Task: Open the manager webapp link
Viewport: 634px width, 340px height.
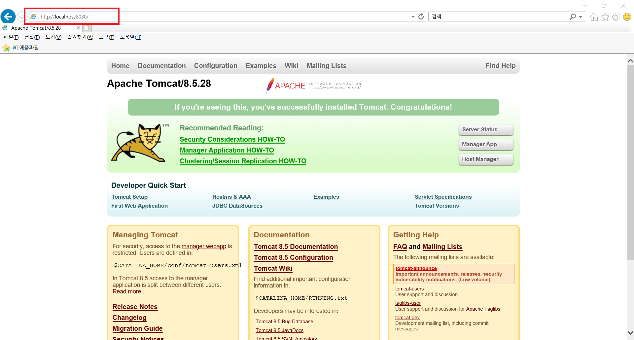Action: 204,246
